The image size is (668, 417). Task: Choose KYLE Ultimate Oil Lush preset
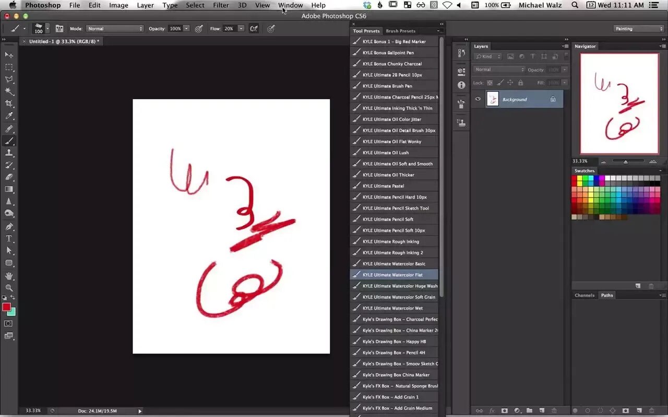click(x=394, y=153)
